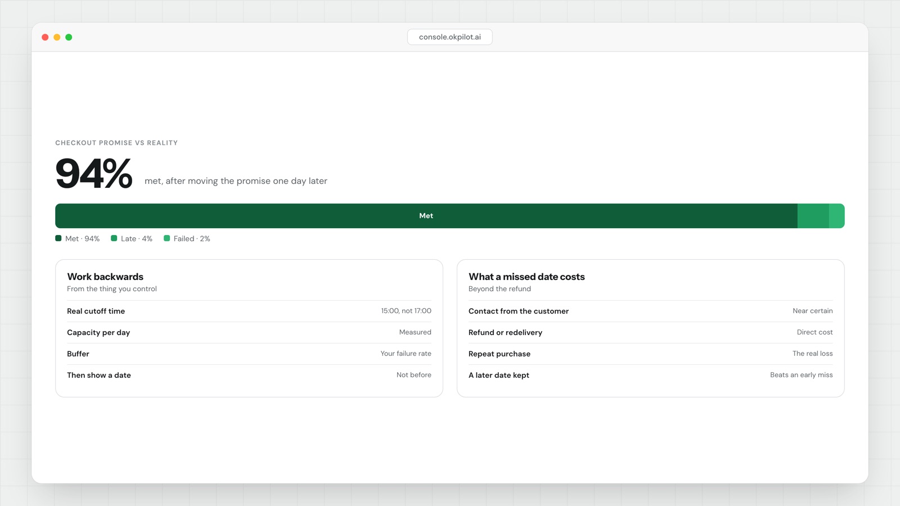Click the 'Direct cost' value
900x506 pixels.
(815, 332)
